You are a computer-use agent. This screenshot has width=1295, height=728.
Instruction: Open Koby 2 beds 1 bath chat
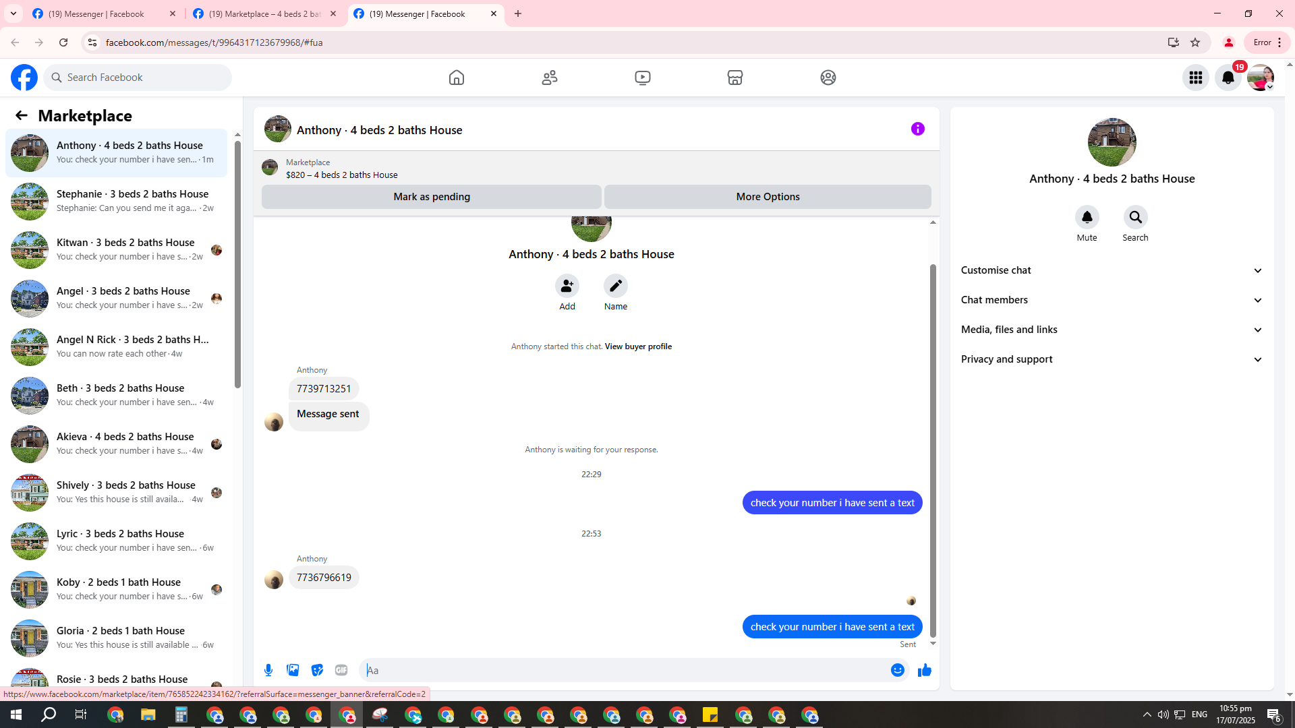click(x=116, y=589)
